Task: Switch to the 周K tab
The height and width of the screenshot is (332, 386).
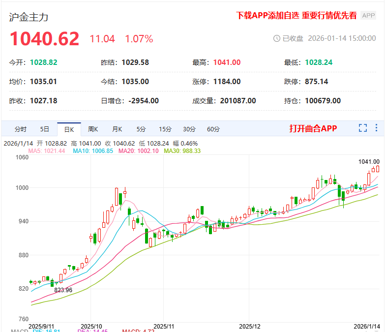Action: [x=93, y=129]
